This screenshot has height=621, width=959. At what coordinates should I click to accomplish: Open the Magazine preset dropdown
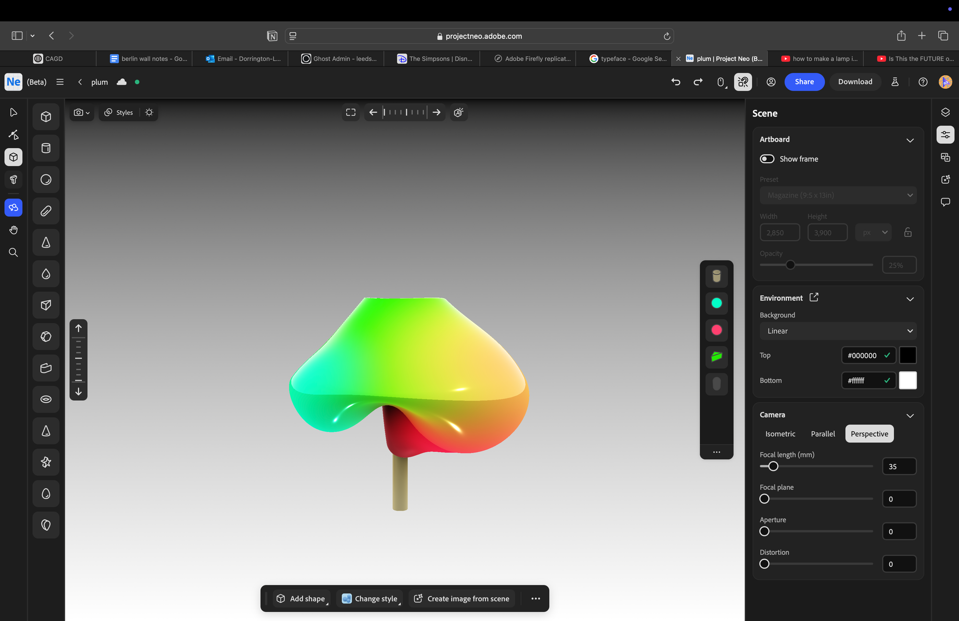pyautogui.click(x=838, y=195)
